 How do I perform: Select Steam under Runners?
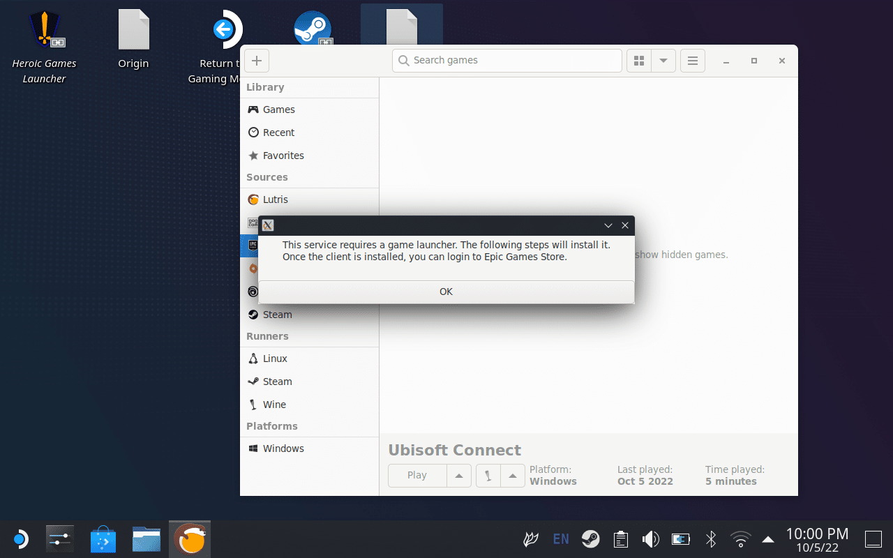[310, 382]
